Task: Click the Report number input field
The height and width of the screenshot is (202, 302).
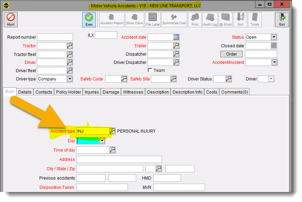Action: pyautogui.click(x=55, y=37)
